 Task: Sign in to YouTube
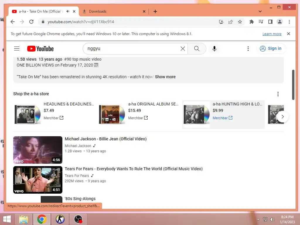point(271,49)
